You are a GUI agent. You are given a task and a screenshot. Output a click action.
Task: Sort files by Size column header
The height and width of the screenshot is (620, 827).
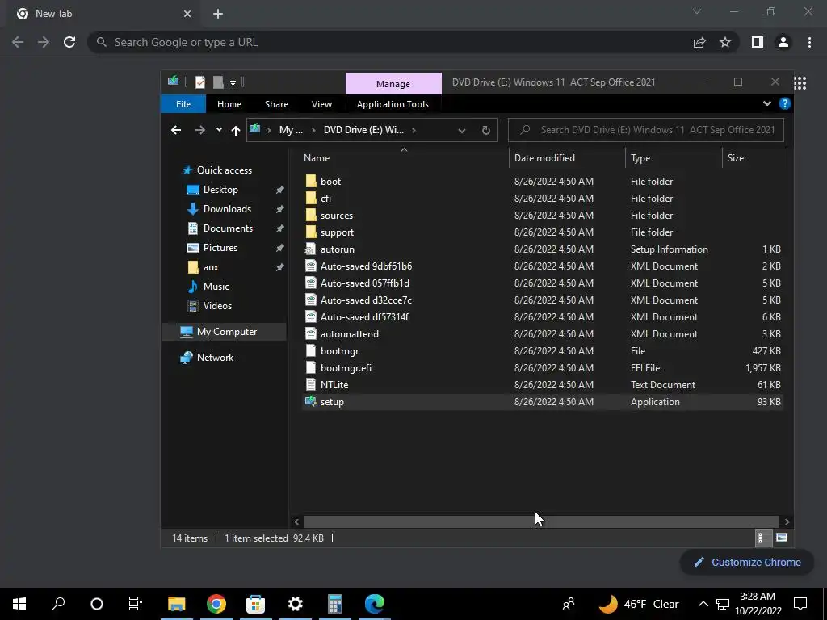[735, 157]
